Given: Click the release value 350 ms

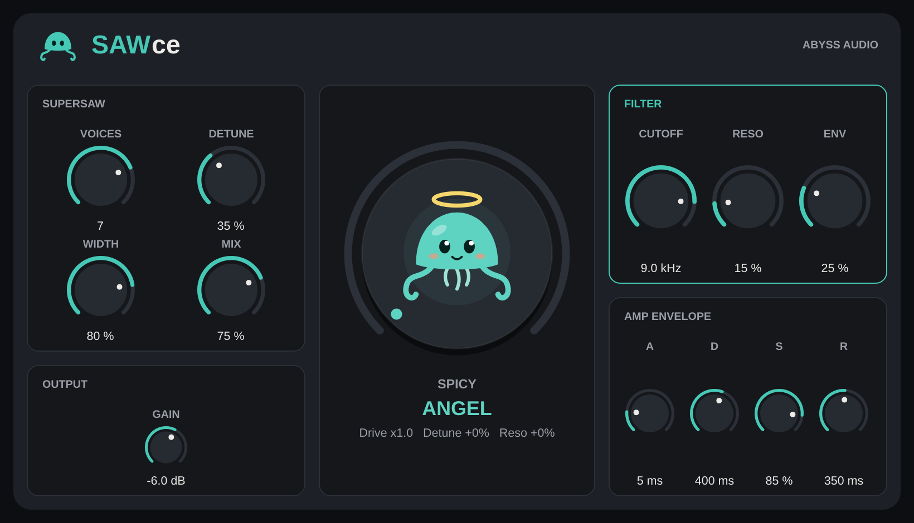Looking at the screenshot, I should [x=844, y=481].
